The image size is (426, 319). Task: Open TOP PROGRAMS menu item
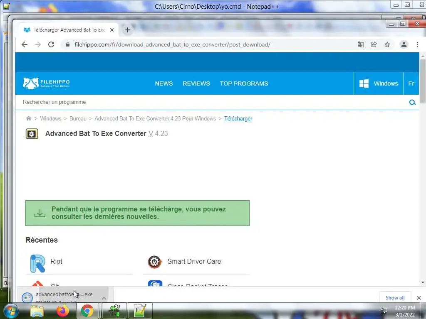click(244, 83)
